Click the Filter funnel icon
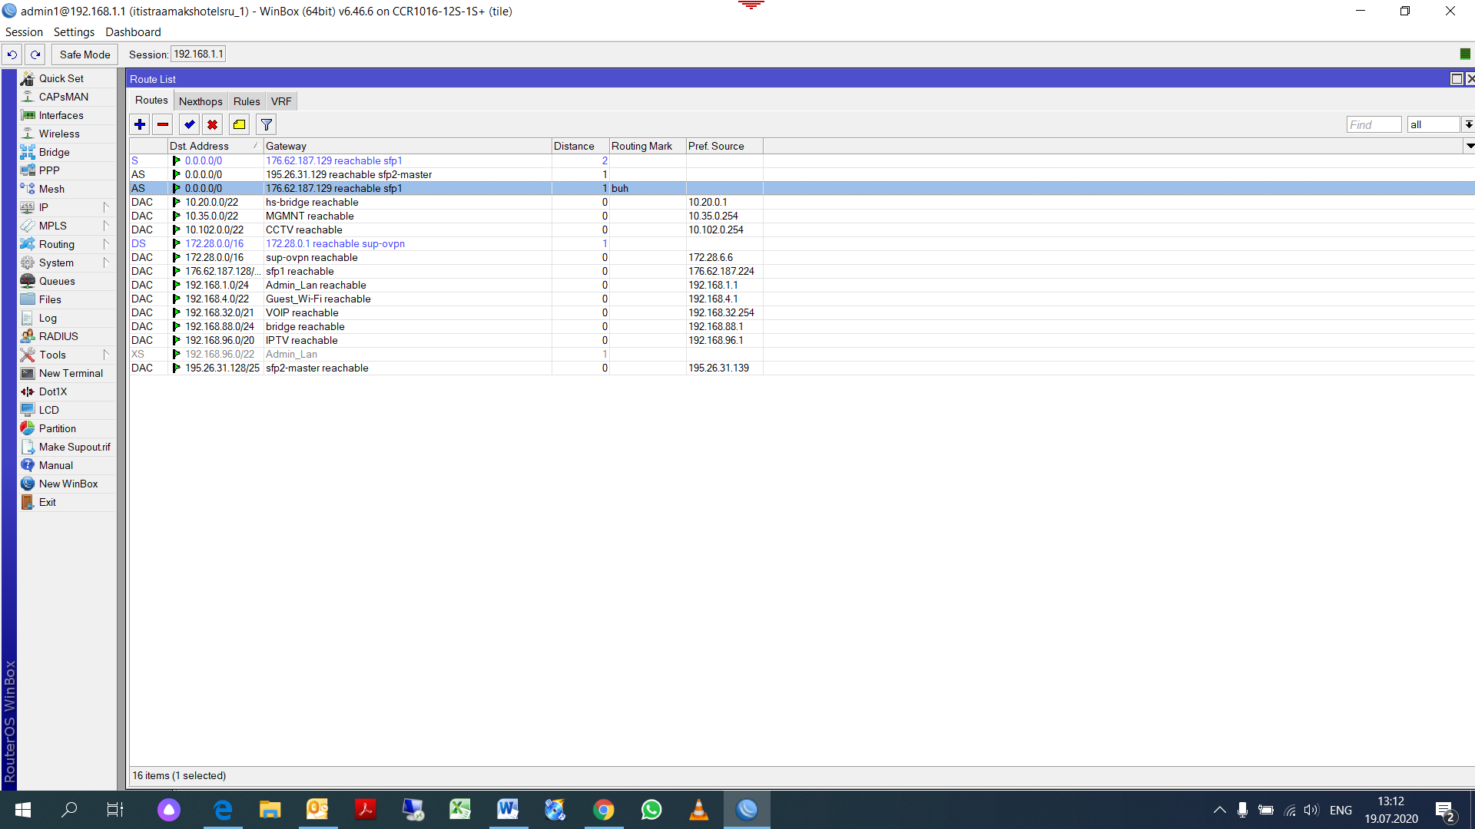Screen dimensions: 1475x829 click(267, 124)
